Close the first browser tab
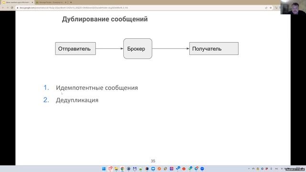This screenshot has height=172, width=306. (x=33, y=2)
